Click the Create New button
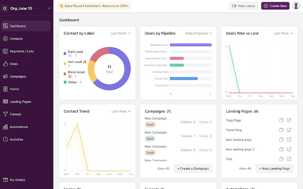The width and height of the screenshot is (303, 189). (275, 6)
